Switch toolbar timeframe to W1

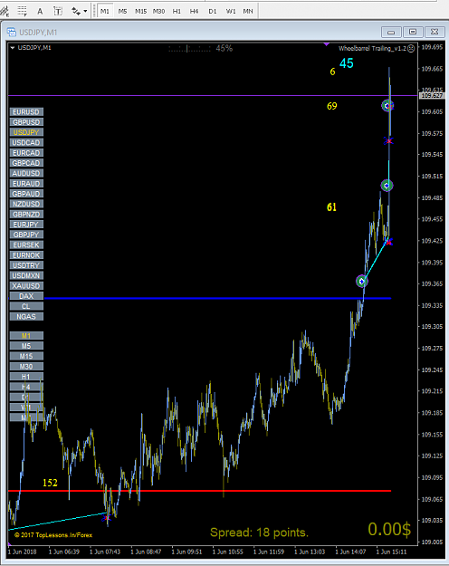tap(230, 11)
